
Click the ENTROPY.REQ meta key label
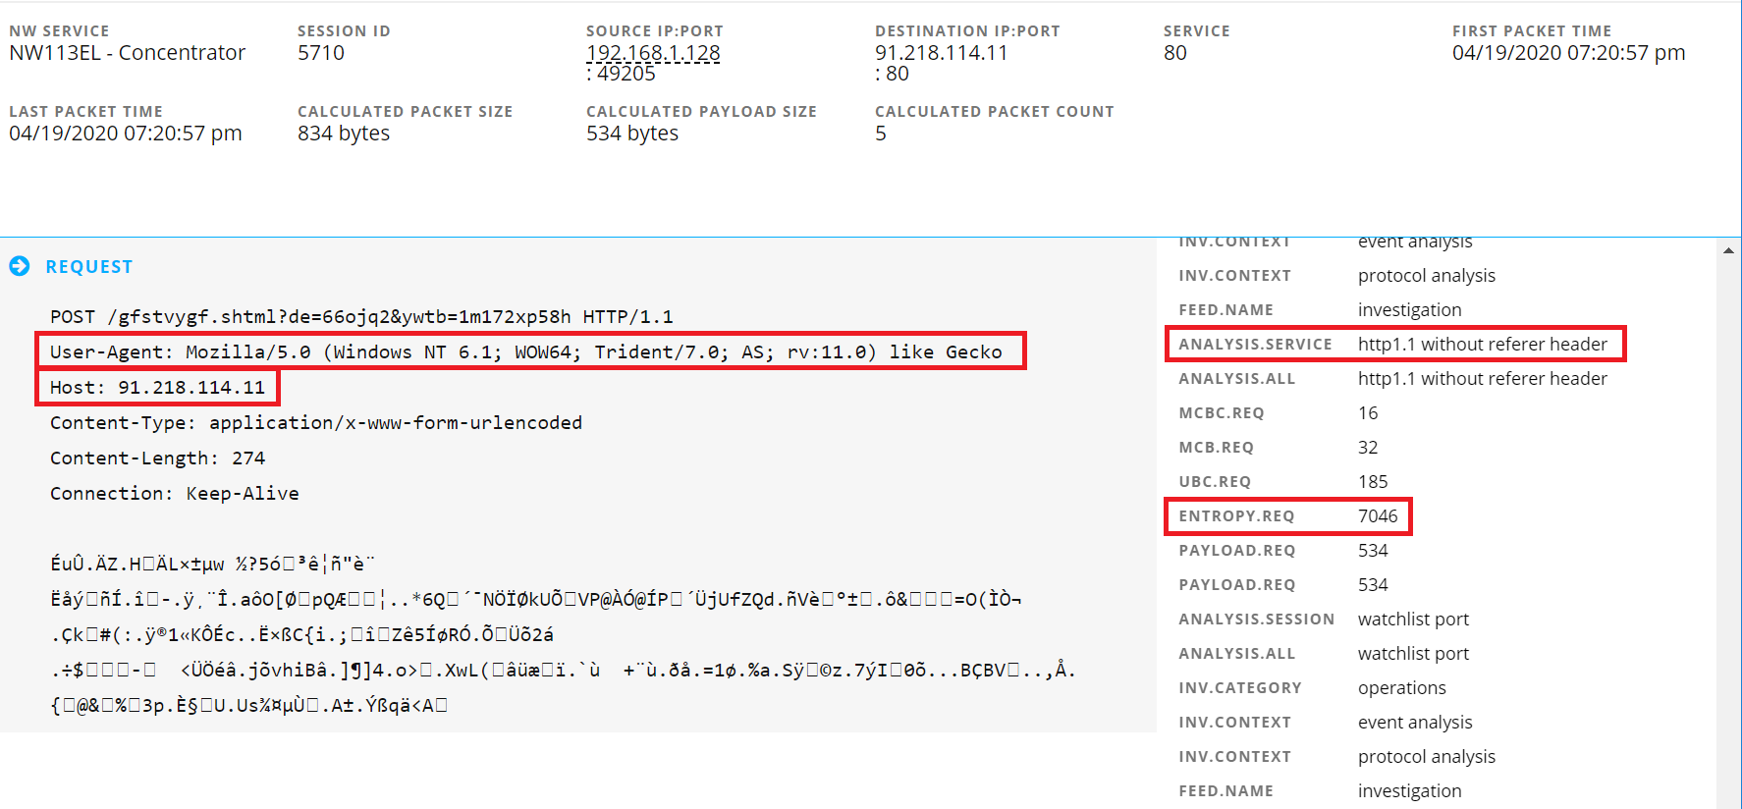pyautogui.click(x=1236, y=516)
